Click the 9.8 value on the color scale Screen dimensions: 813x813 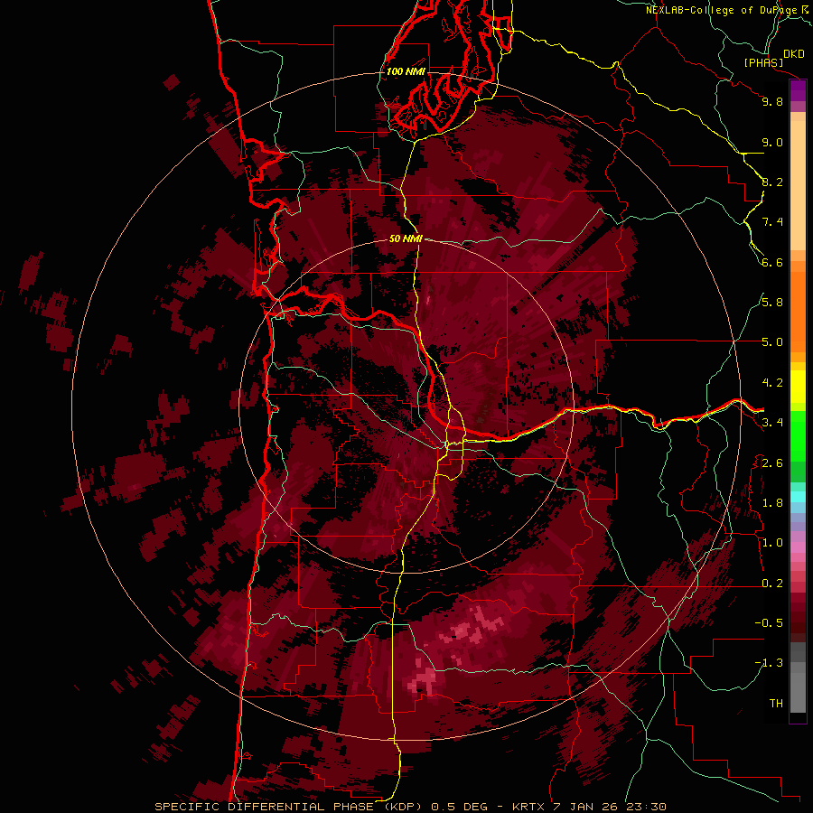772,101
